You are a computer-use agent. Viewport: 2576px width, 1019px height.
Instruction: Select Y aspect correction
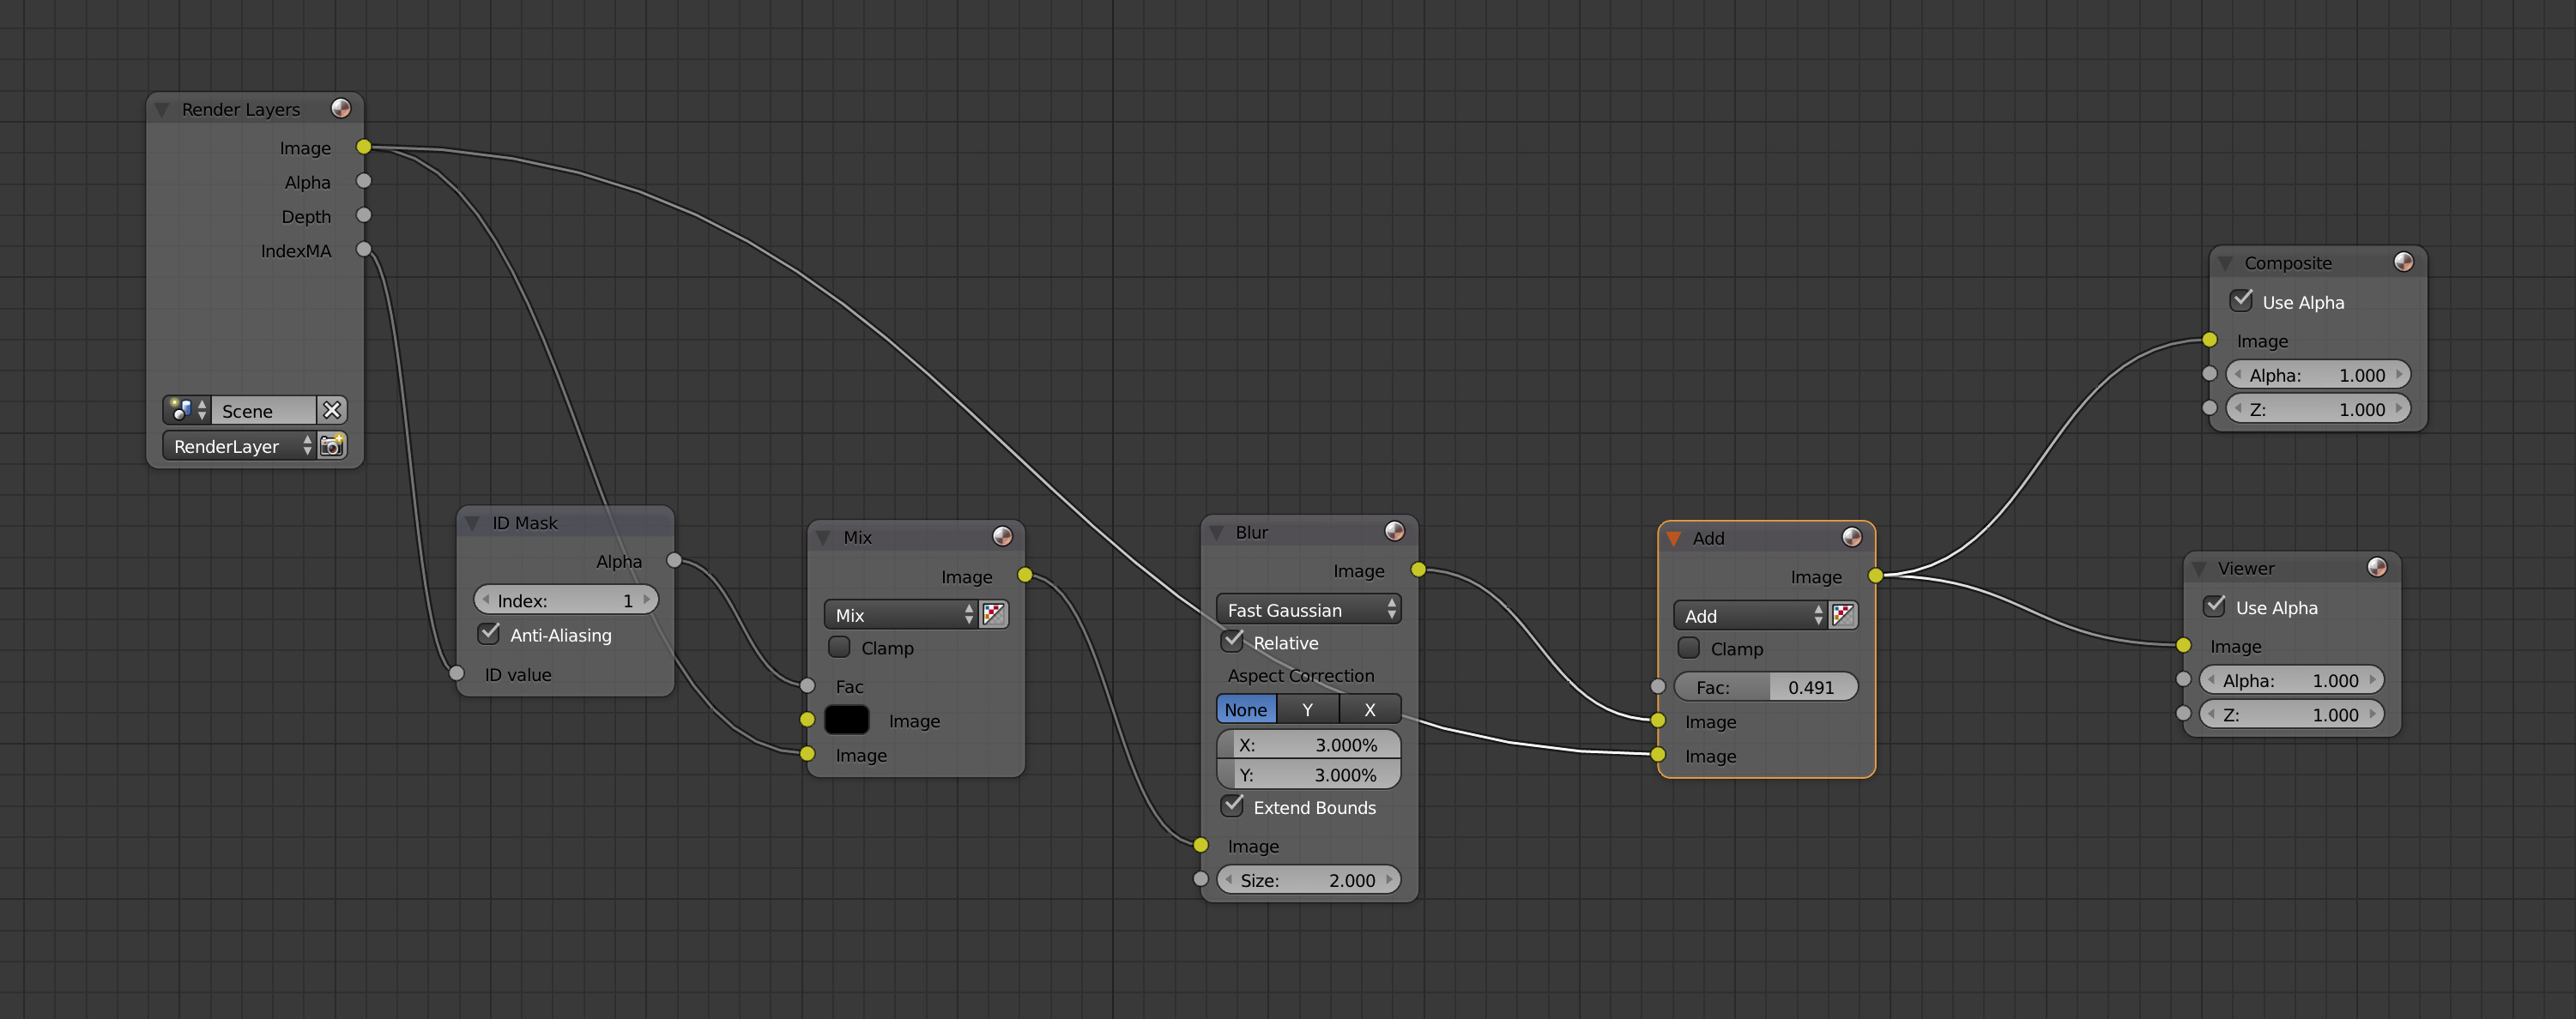pos(1308,709)
